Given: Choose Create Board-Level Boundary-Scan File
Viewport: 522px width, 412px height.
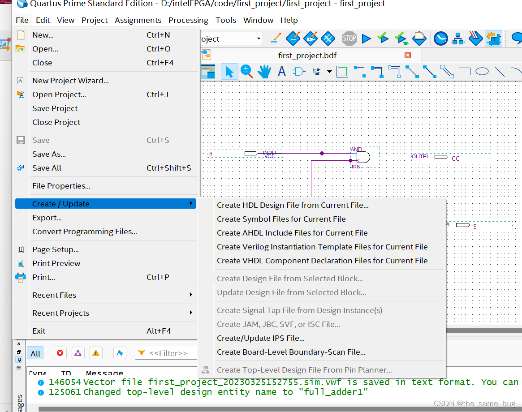Looking at the screenshot, I should pyautogui.click(x=329, y=352).
